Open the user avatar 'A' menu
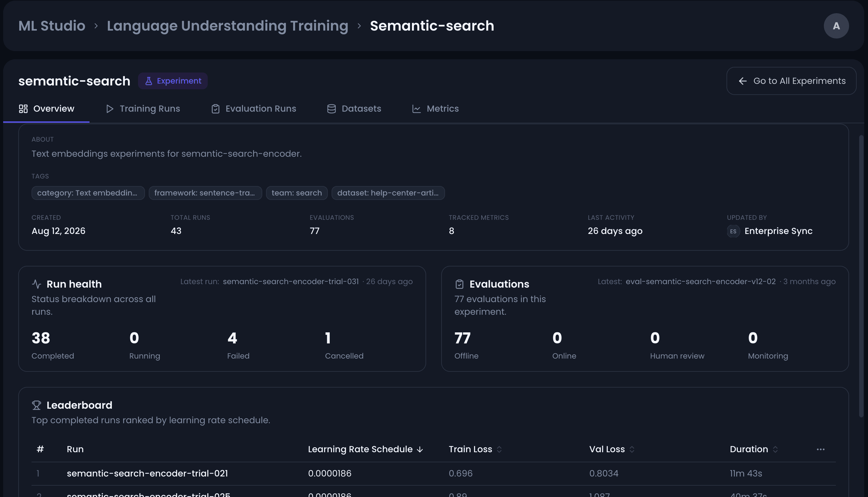The width and height of the screenshot is (868, 497). [836, 26]
